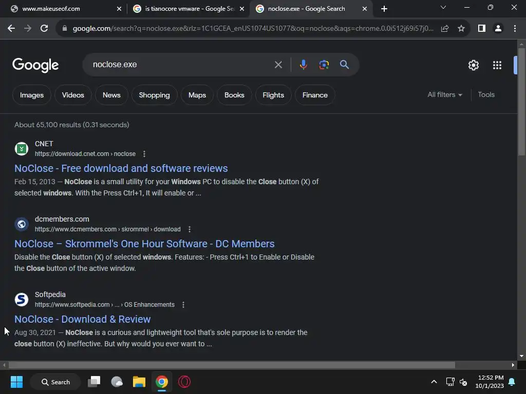Bookmark this tab with the star icon
The image size is (526, 394).
[461, 29]
